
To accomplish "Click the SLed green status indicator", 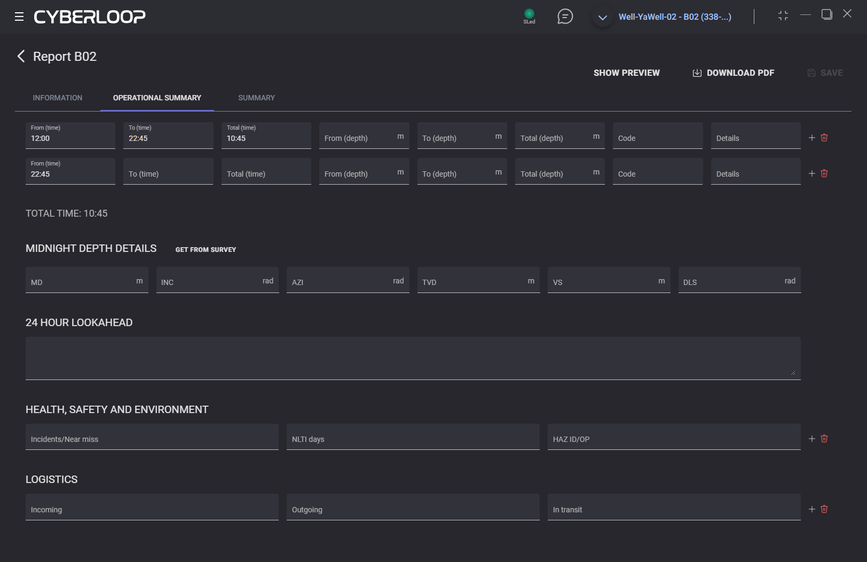I will click(529, 14).
